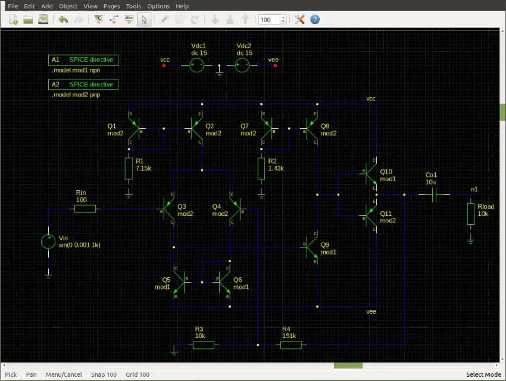Open the tools/preferences wrench icon
The width and height of the screenshot is (506, 381).
[299, 20]
